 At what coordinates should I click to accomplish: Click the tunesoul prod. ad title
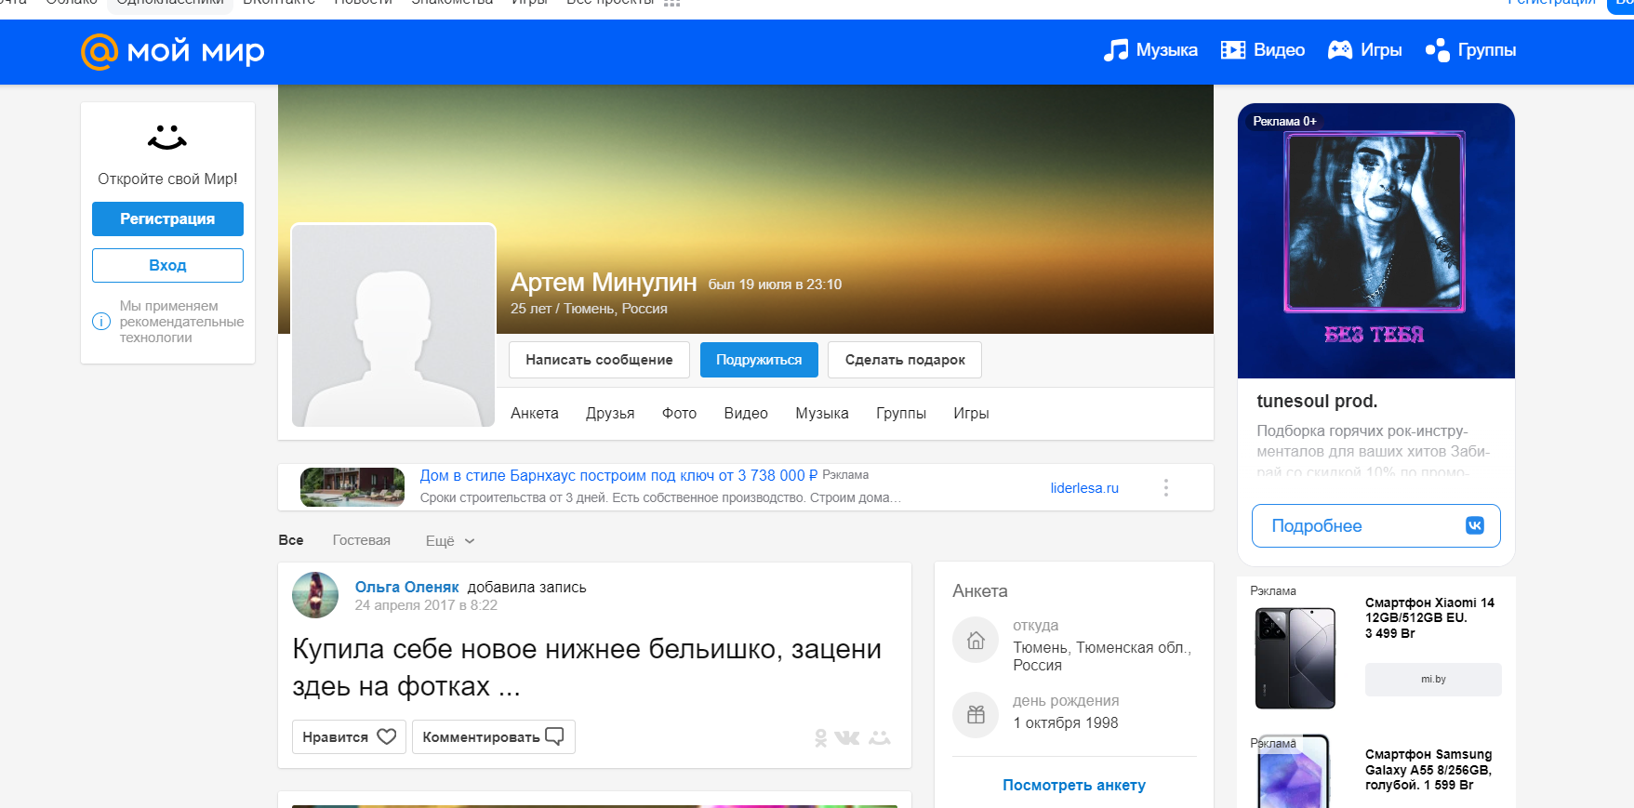tap(1317, 401)
